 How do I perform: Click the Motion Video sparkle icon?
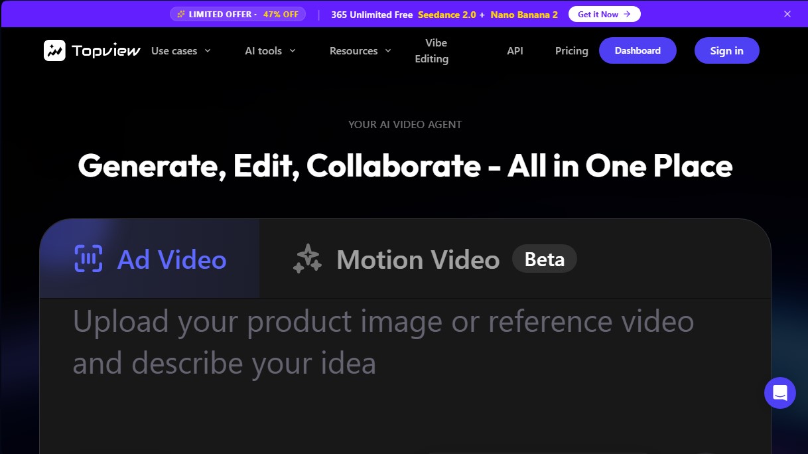[307, 259]
